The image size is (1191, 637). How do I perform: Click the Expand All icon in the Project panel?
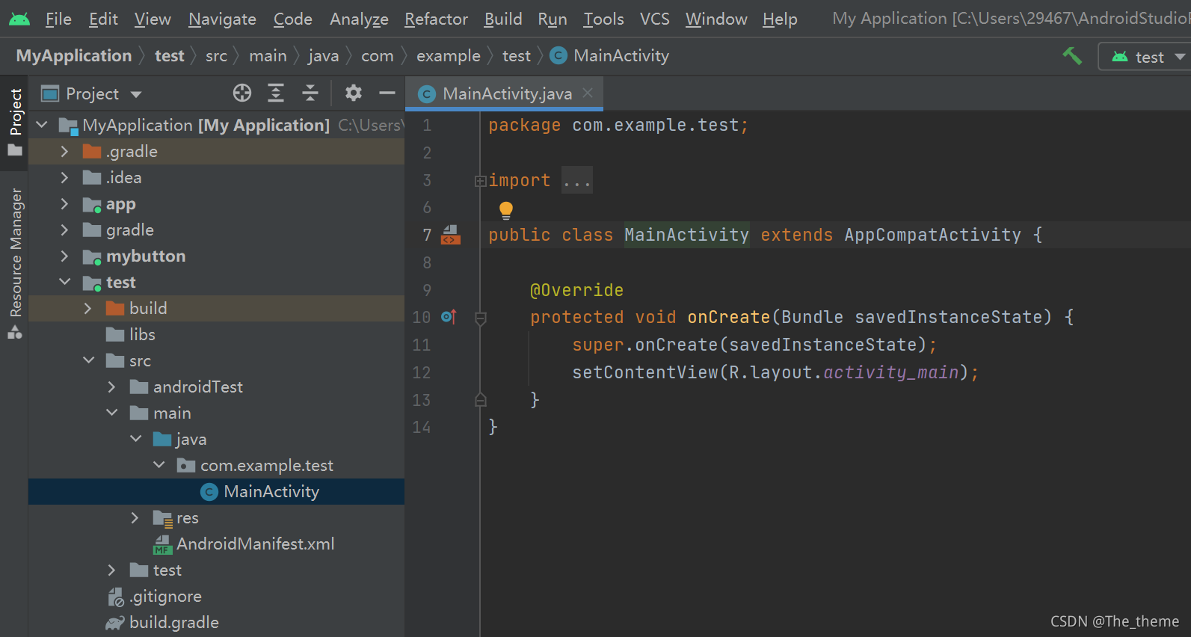(x=276, y=93)
